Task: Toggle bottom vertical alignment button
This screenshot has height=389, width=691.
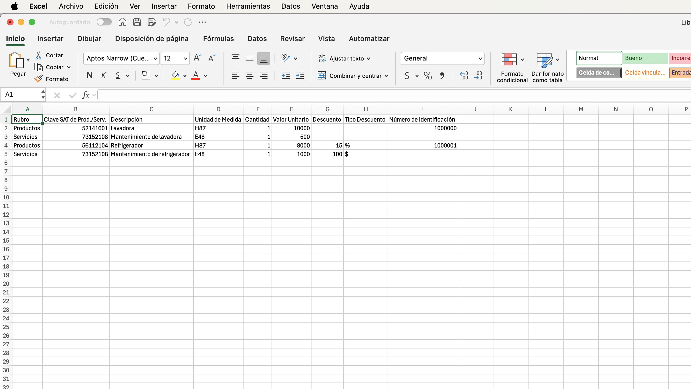Action: click(x=263, y=58)
